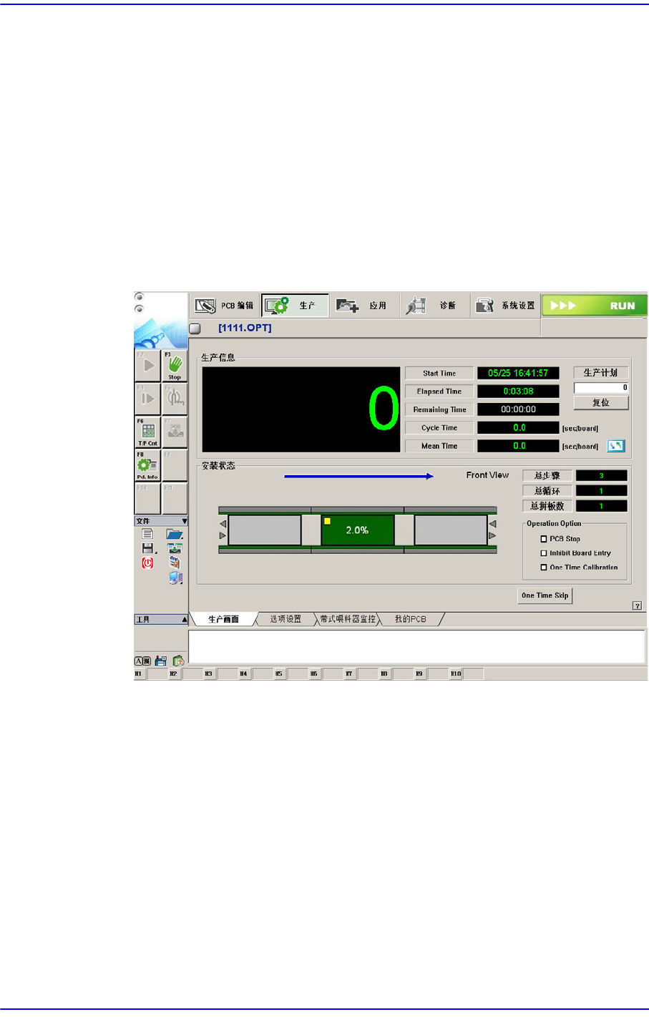Click the red power icon
The image size is (649, 1017).
147,563
